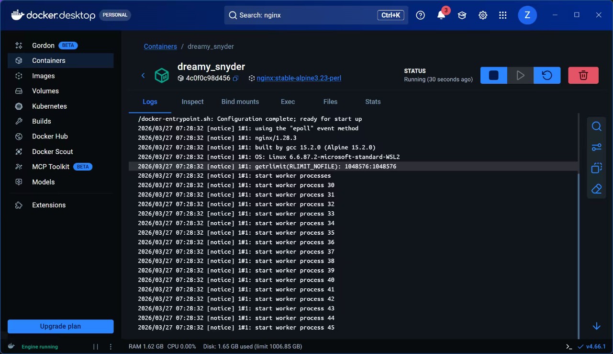Restart the dreamy_snyder container
This screenshot has height=354, width=613.
(x=547, y=75)
